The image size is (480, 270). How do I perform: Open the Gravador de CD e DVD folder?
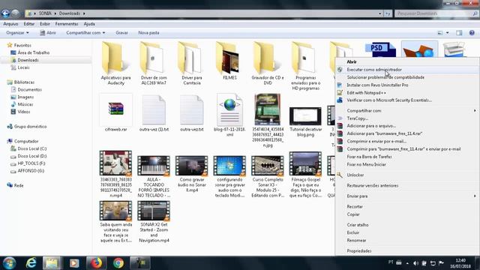(268, 64)
